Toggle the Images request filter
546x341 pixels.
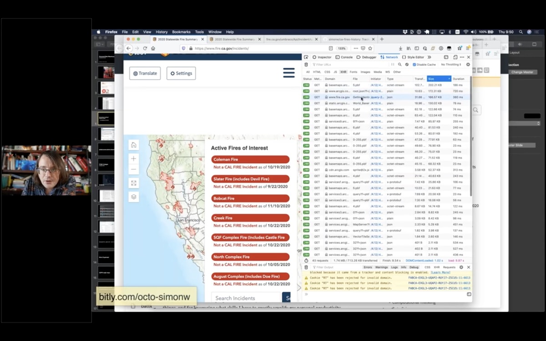point(365,72)
